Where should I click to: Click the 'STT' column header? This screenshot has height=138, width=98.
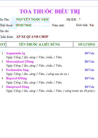coord(3,44)
